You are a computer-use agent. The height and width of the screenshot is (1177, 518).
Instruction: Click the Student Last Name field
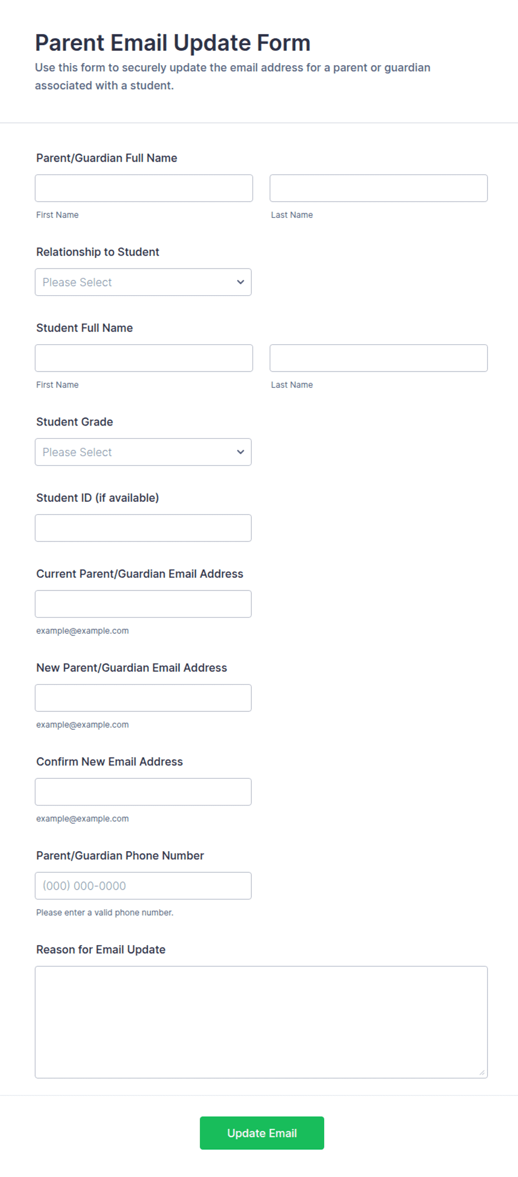379,358
